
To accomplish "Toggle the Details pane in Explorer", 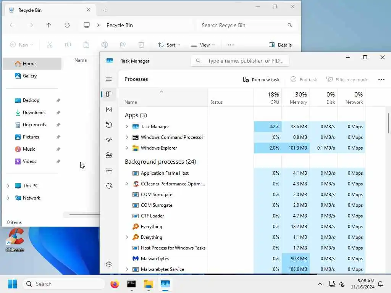I will (280, 45).
